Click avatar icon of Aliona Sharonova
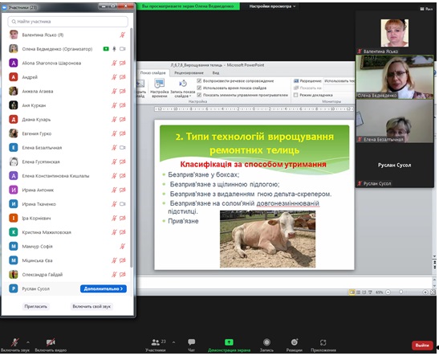439x356 pixels. pos(14,63)
